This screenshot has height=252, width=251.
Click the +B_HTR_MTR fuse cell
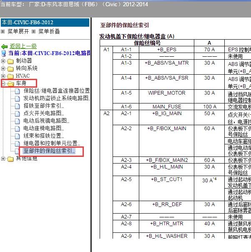166,226
